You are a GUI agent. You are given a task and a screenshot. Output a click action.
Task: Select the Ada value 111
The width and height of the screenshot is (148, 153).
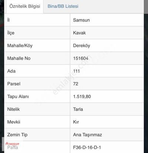(77, 71)
